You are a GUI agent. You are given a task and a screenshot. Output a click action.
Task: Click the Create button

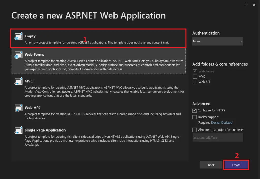(x=236, y=165)
